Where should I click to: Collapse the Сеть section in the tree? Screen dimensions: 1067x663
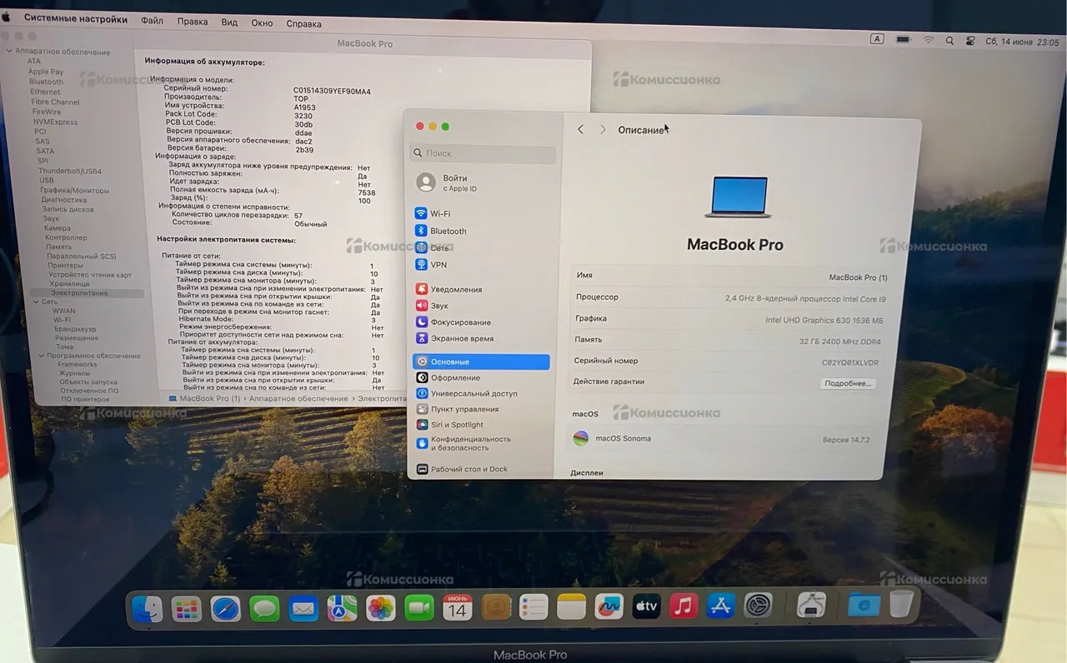coord(35,302)
